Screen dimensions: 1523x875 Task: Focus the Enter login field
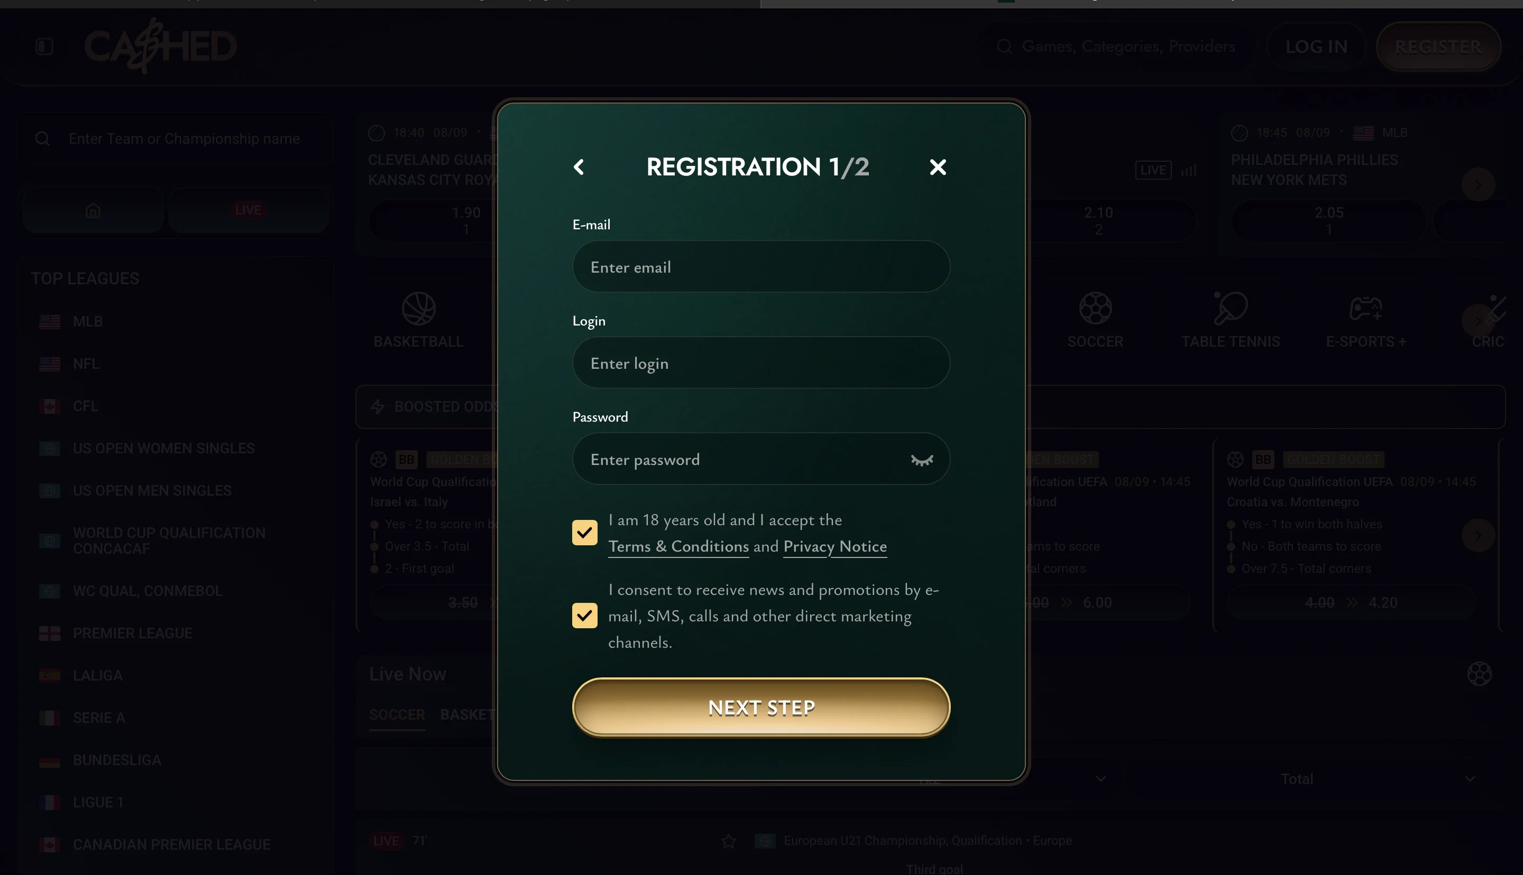pos(761,363)
